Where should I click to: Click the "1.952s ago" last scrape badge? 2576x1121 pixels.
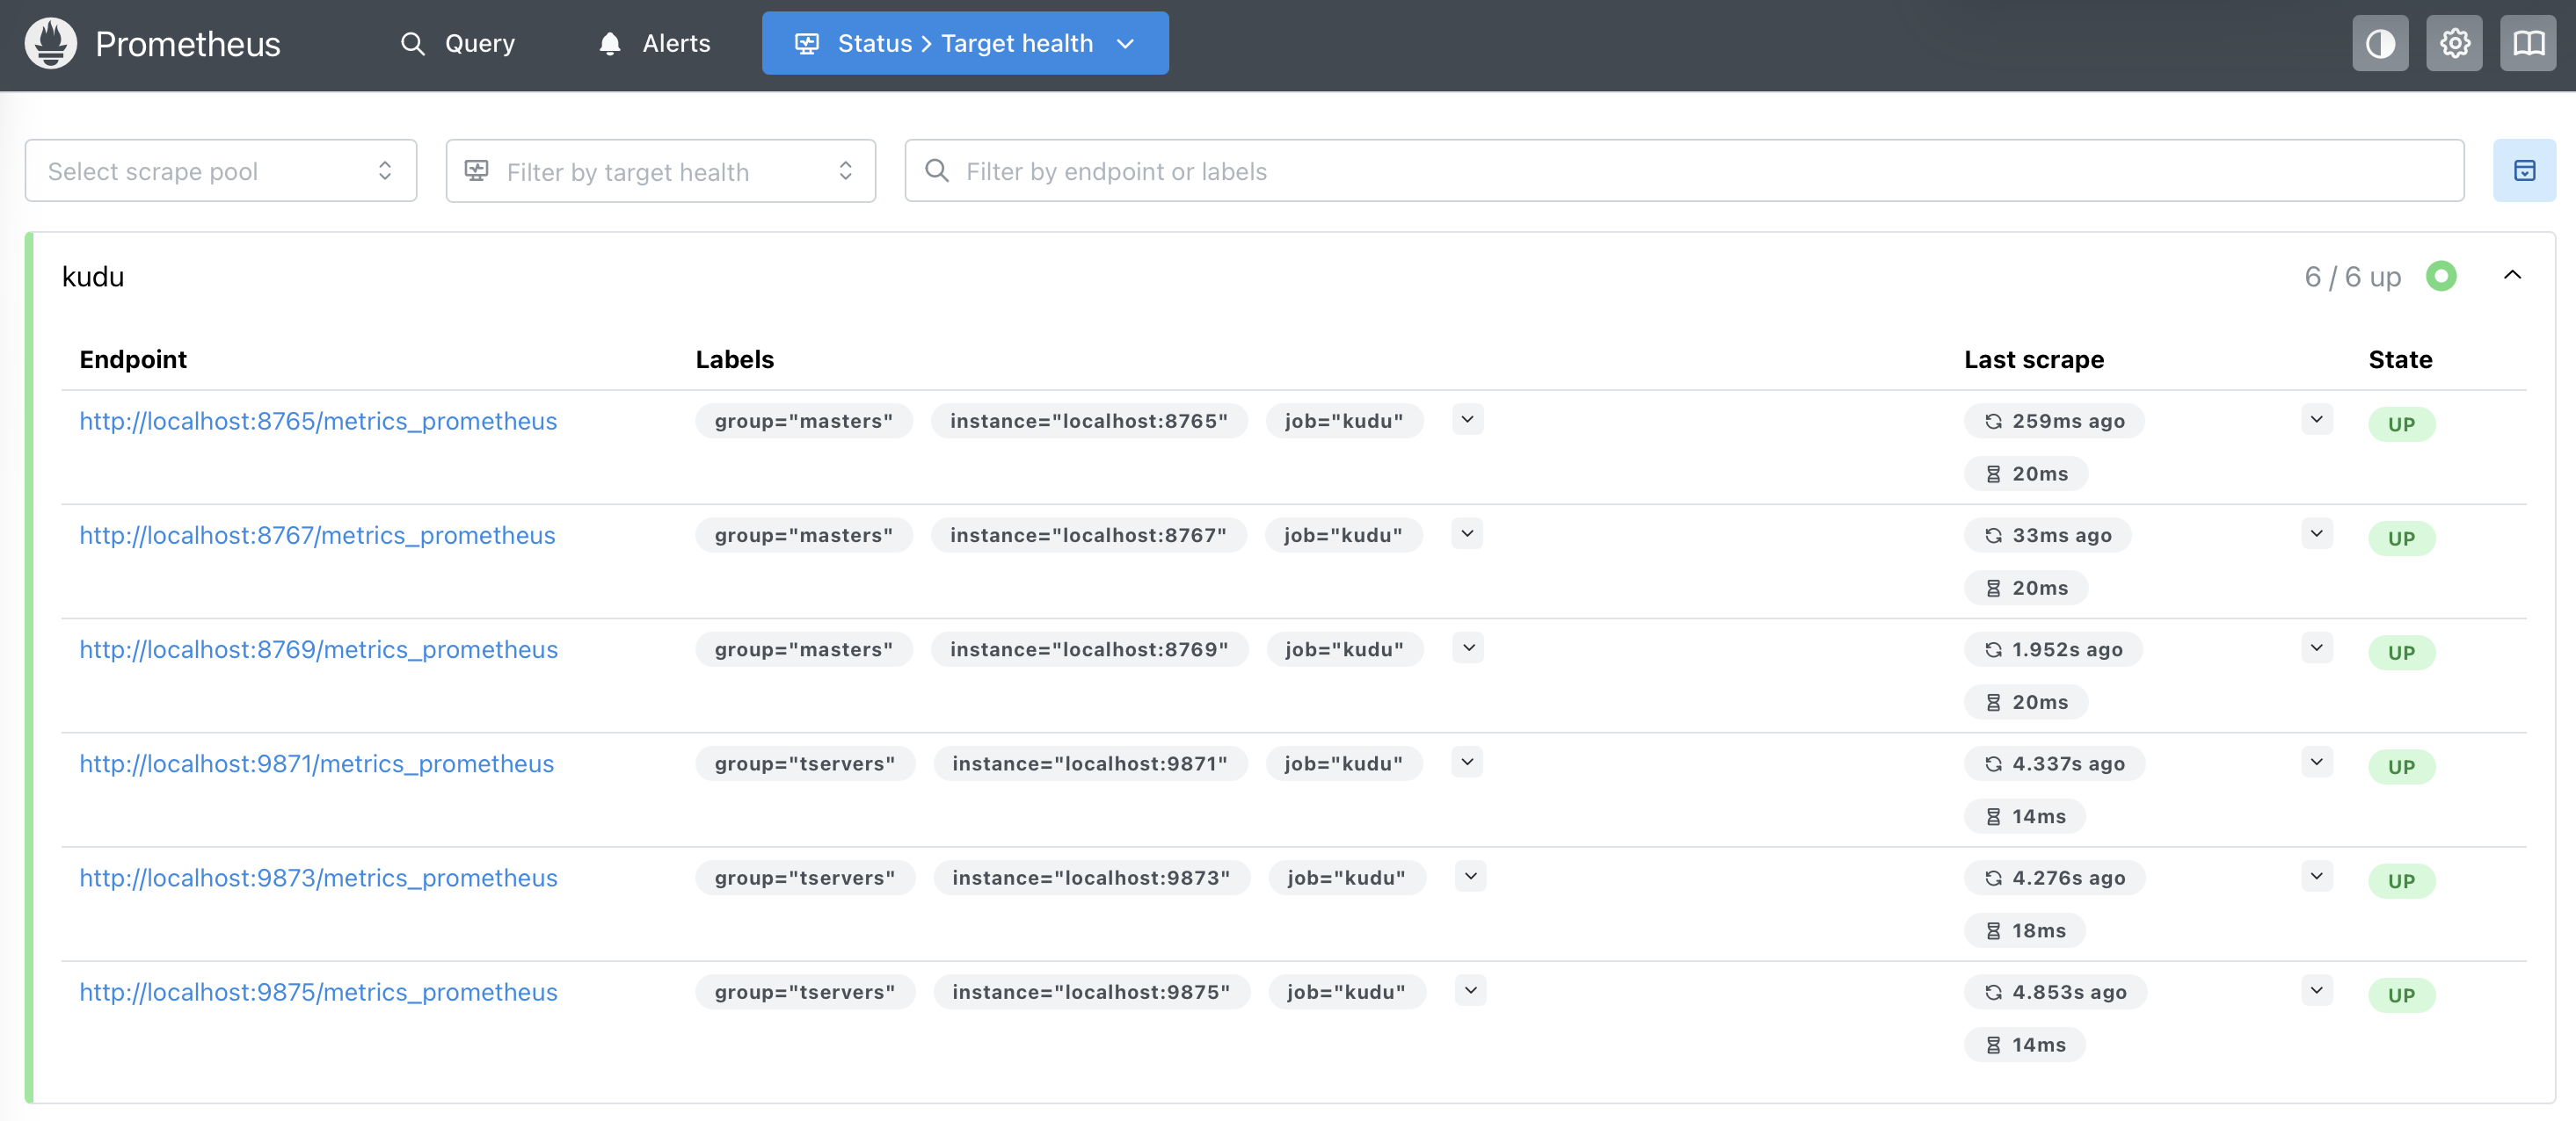click(2053, 648)
